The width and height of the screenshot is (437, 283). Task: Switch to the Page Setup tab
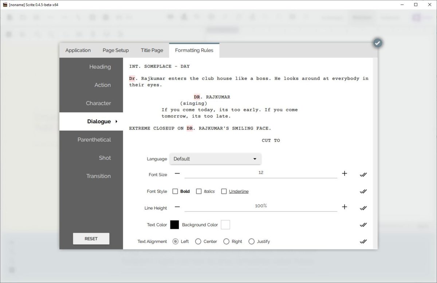[x=116, y=50]
